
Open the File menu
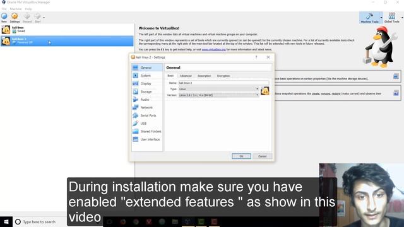click(x=4, y=9)
